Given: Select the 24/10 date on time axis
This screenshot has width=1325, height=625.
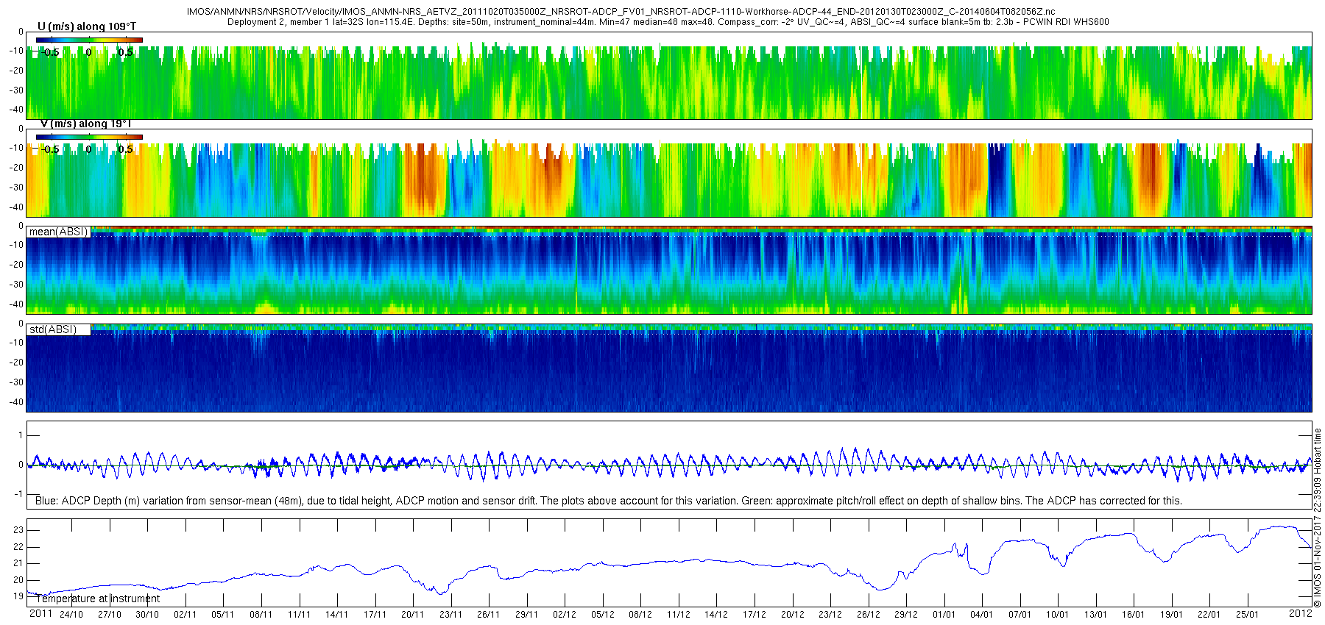Looking at the screenshot, I should [71, 615].
